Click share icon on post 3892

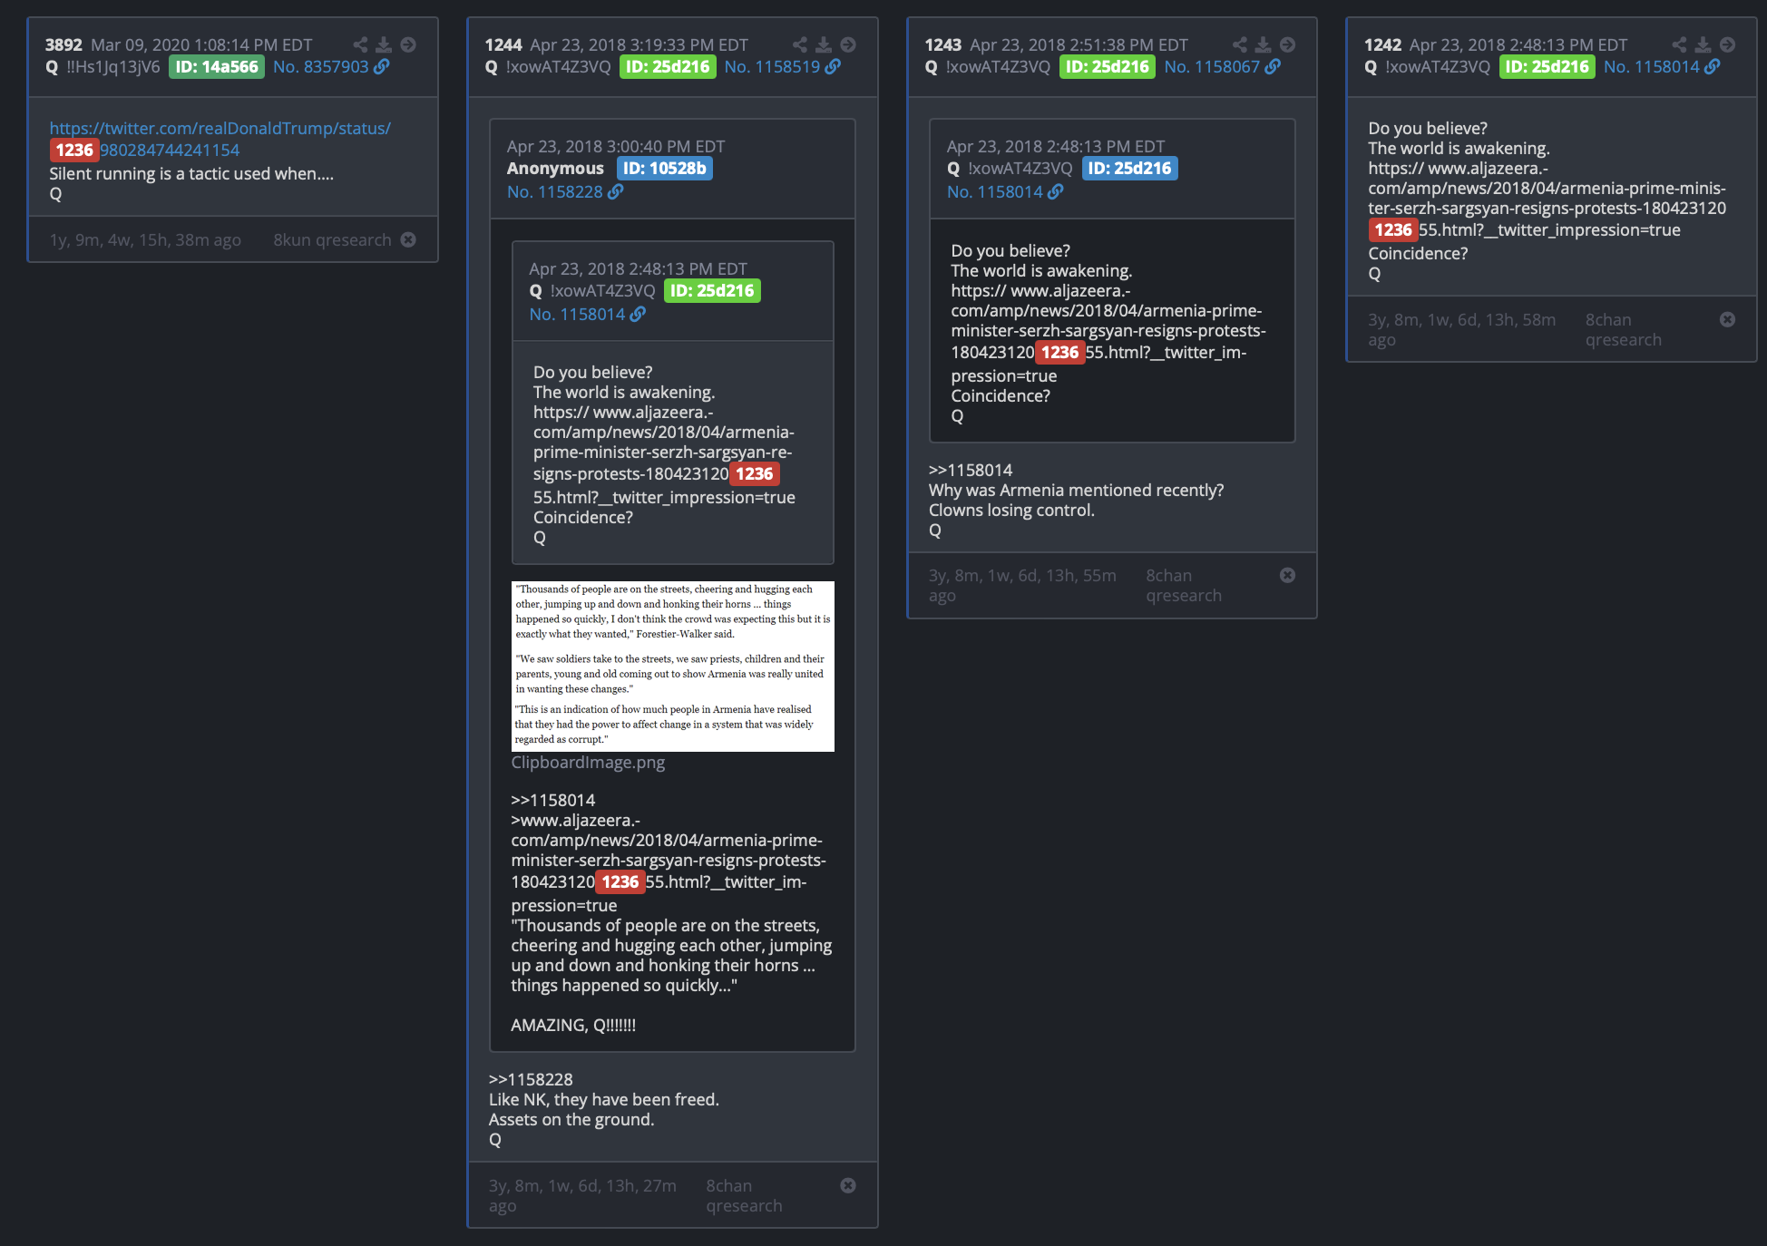coord(360,44)
